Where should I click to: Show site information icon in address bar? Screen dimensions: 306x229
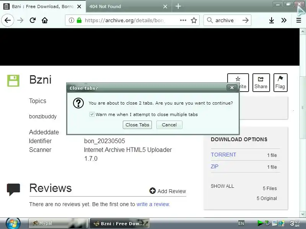pos(72,20)
